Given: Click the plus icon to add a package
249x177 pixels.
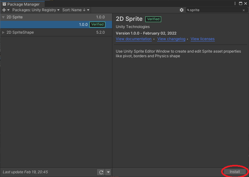Looking at the screenshot, I should (4, 10).
